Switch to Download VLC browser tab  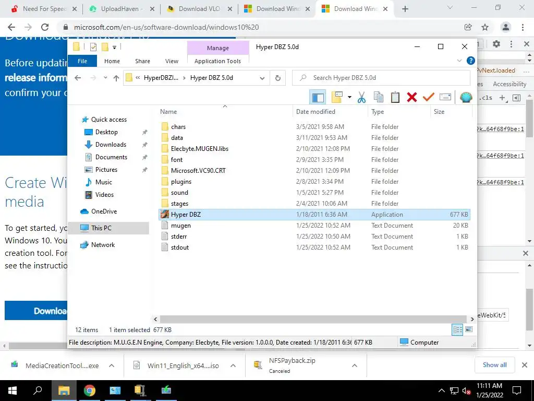click(200, 9)
